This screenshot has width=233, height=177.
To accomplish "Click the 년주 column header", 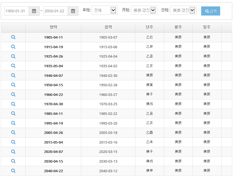I will (150, 27).
